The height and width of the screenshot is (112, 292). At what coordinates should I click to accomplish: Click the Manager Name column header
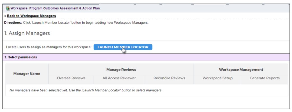coord(27,74)
